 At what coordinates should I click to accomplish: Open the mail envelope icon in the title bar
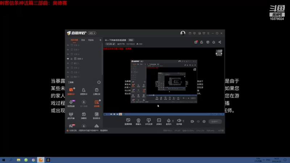(x=190, y=33)
